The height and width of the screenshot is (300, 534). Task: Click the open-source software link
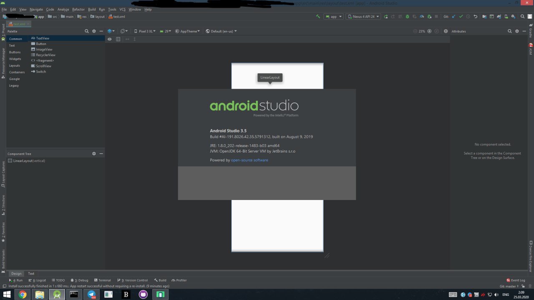point(249,160)
